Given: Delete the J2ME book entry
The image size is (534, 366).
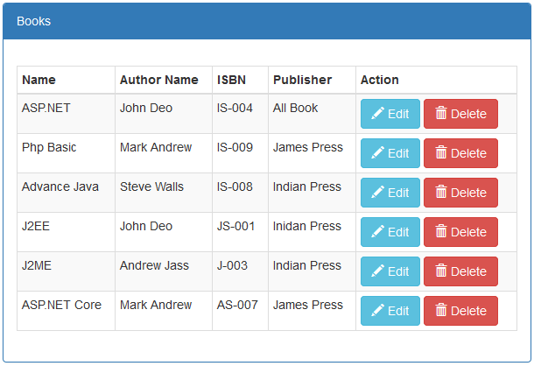Looking at the screenshot, I should [460, 271].
